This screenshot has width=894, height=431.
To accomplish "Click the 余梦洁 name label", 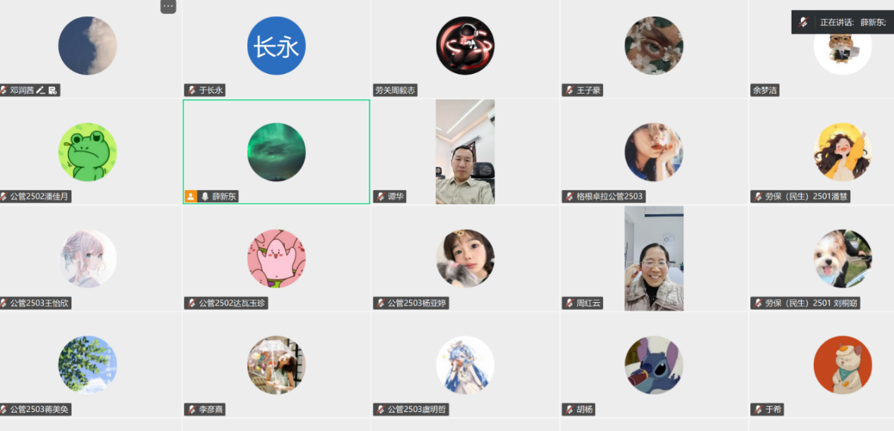I will 765,90.
